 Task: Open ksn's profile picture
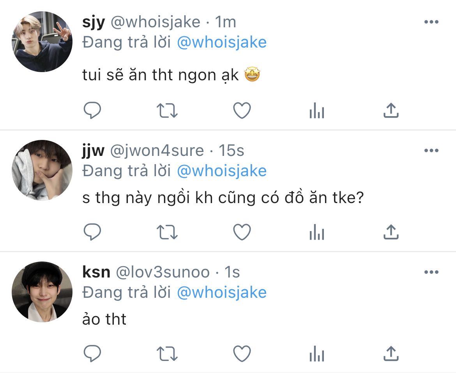tap(42, 292)
